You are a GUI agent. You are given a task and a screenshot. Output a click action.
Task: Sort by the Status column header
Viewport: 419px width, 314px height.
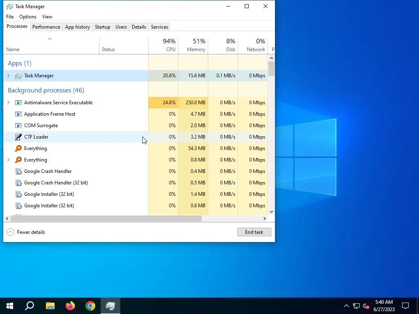coord(124,46)
